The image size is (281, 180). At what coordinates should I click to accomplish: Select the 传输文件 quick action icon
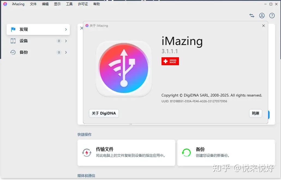pos(86,153)
